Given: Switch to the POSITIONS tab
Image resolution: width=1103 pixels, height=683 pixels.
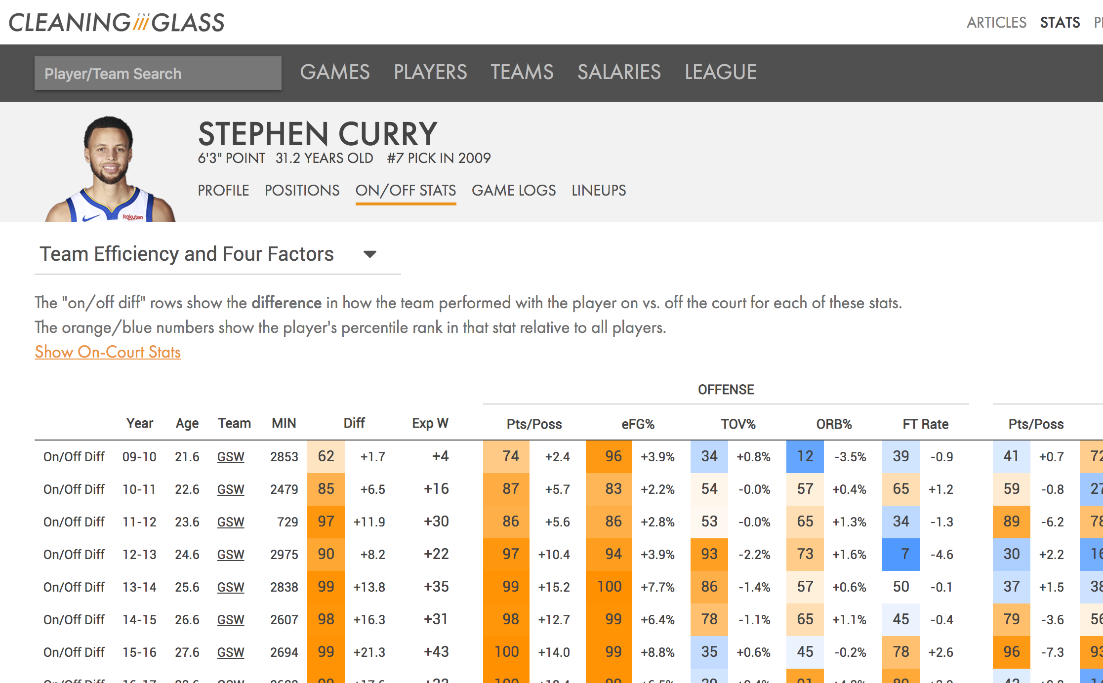Looking at the screenshot, I should [301, 191].
